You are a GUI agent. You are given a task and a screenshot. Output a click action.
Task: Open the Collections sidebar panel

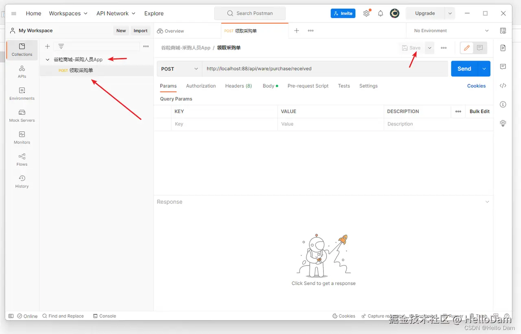22,50
